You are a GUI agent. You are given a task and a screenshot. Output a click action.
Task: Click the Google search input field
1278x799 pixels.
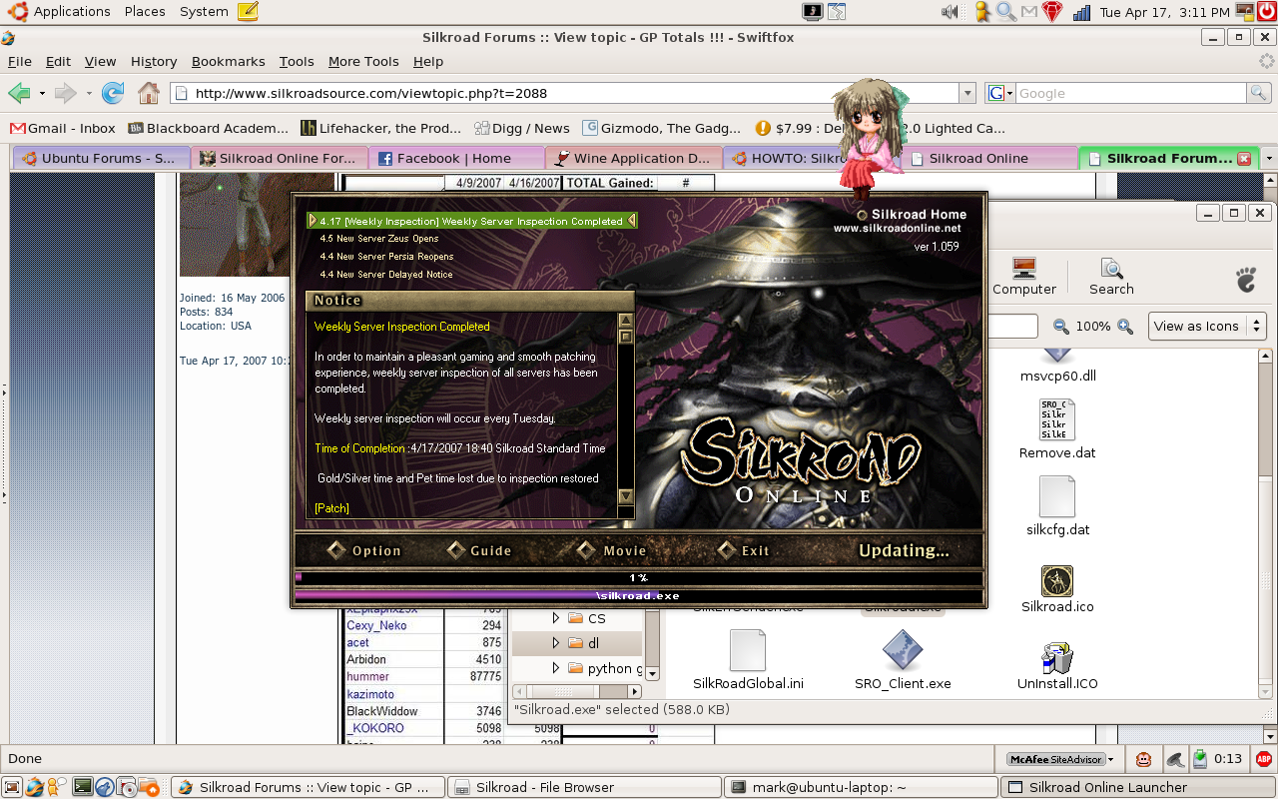point(1130,93)
